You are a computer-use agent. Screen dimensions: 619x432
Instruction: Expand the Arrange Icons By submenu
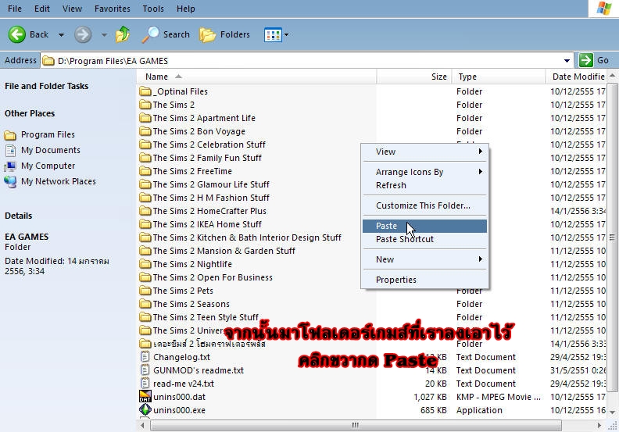[481, 172]
